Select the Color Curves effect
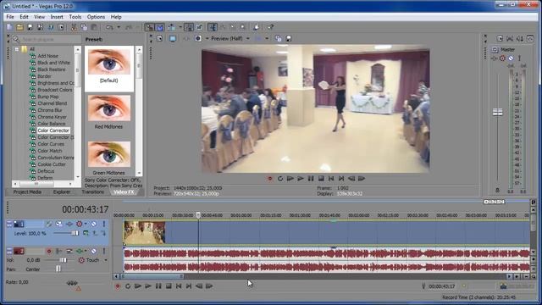This screenshot has height=305, width=542. pos(51,144)
